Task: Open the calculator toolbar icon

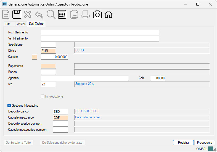Action: tap(62, 14)
